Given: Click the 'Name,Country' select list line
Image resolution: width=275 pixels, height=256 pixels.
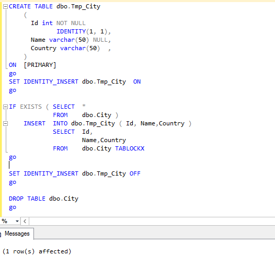Looking at the screenshot, I should point(104,140).
